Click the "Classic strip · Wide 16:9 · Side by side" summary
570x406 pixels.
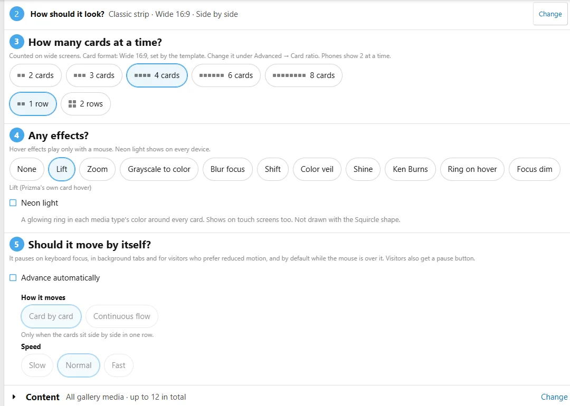coord(174,14)
